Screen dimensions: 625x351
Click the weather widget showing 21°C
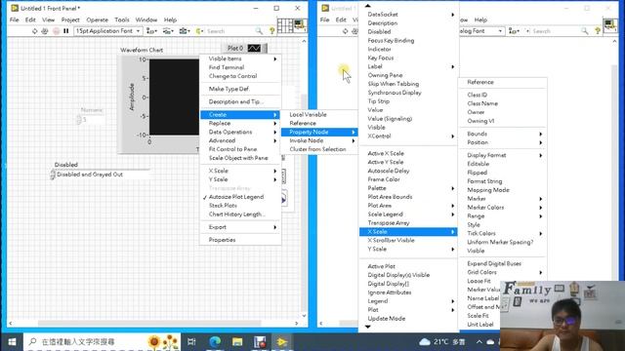(x=442, y=342)
